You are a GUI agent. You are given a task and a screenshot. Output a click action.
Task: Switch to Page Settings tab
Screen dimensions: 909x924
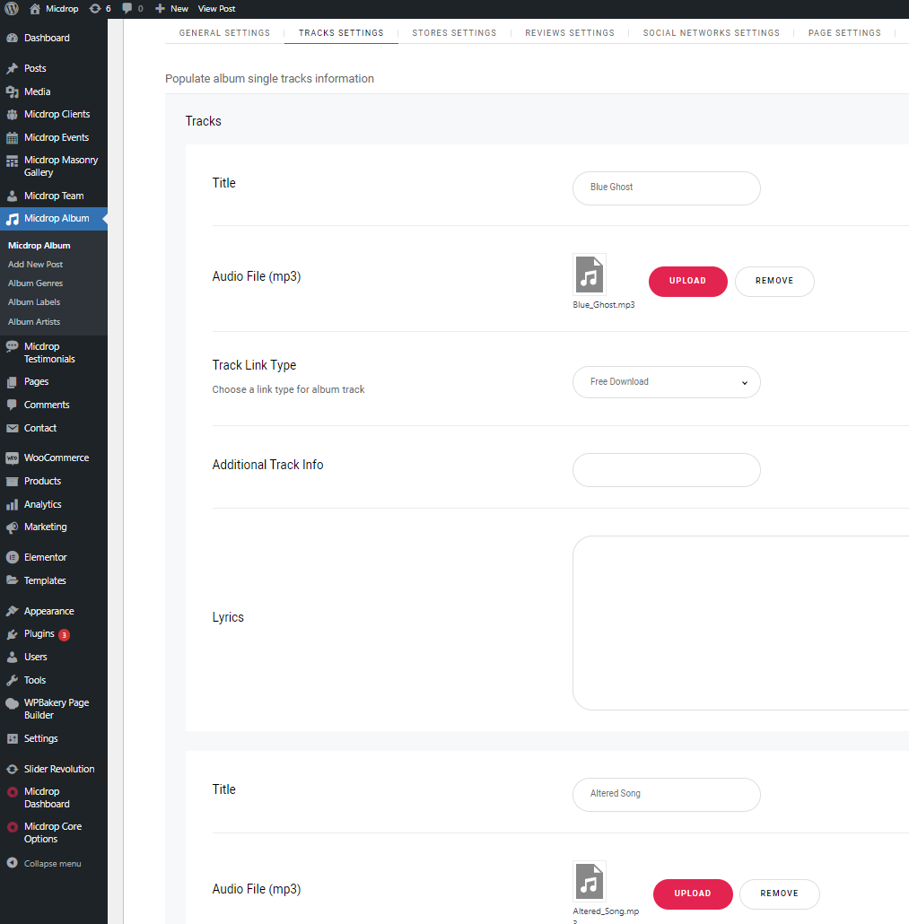click(x=844, y=33)
